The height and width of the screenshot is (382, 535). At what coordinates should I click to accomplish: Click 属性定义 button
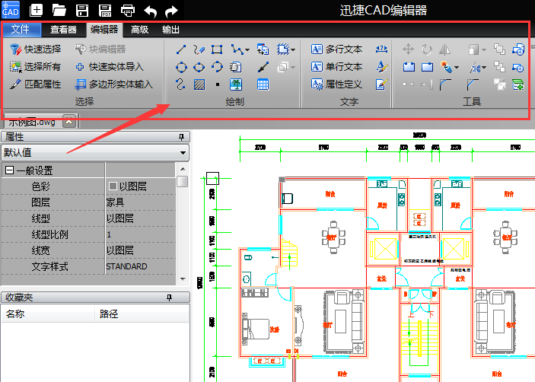point(337,84)
